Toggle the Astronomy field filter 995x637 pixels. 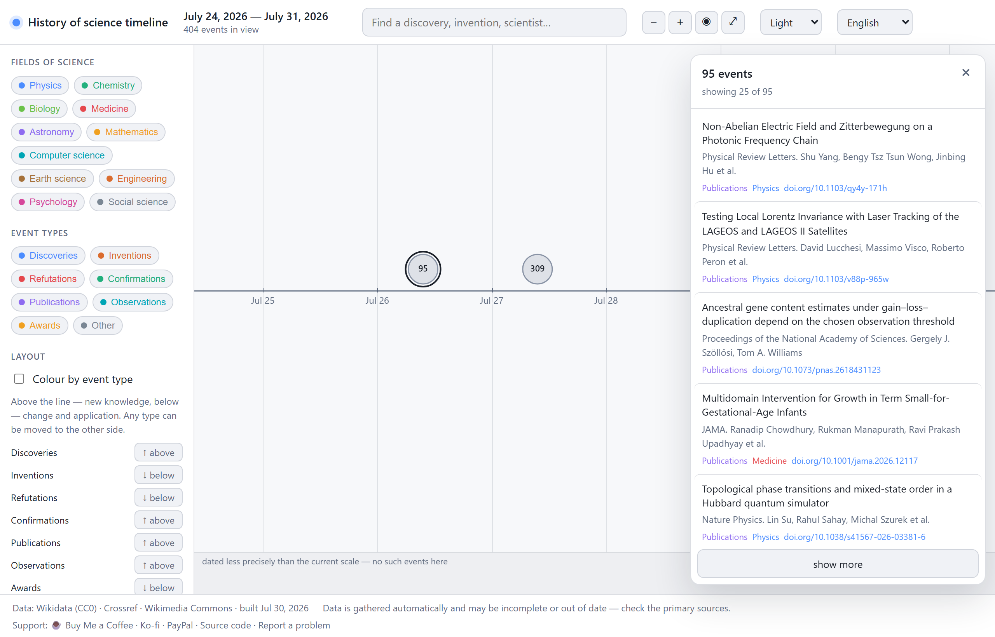46,132
